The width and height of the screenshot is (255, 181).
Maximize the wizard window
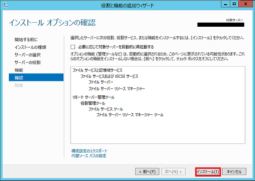(236, 4)
